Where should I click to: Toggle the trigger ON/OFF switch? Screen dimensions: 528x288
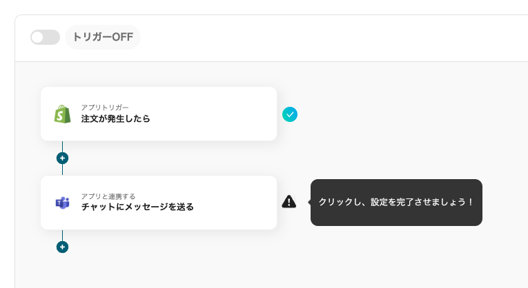click(x=45, y=37)
